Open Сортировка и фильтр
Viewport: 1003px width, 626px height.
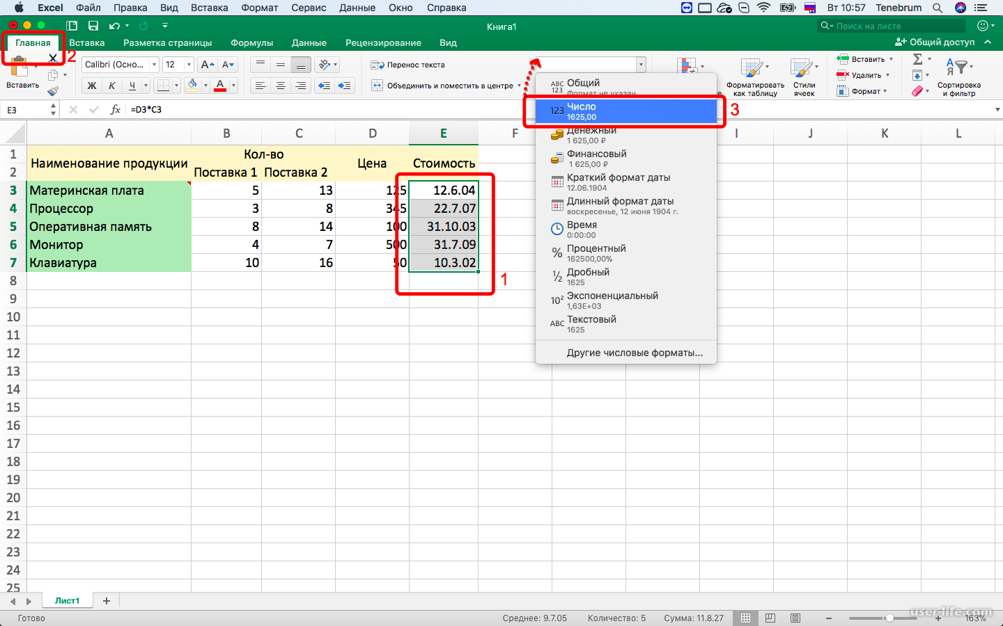(959, 78)
